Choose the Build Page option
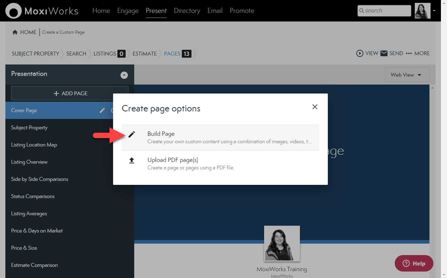 click(x=220, y=137)
